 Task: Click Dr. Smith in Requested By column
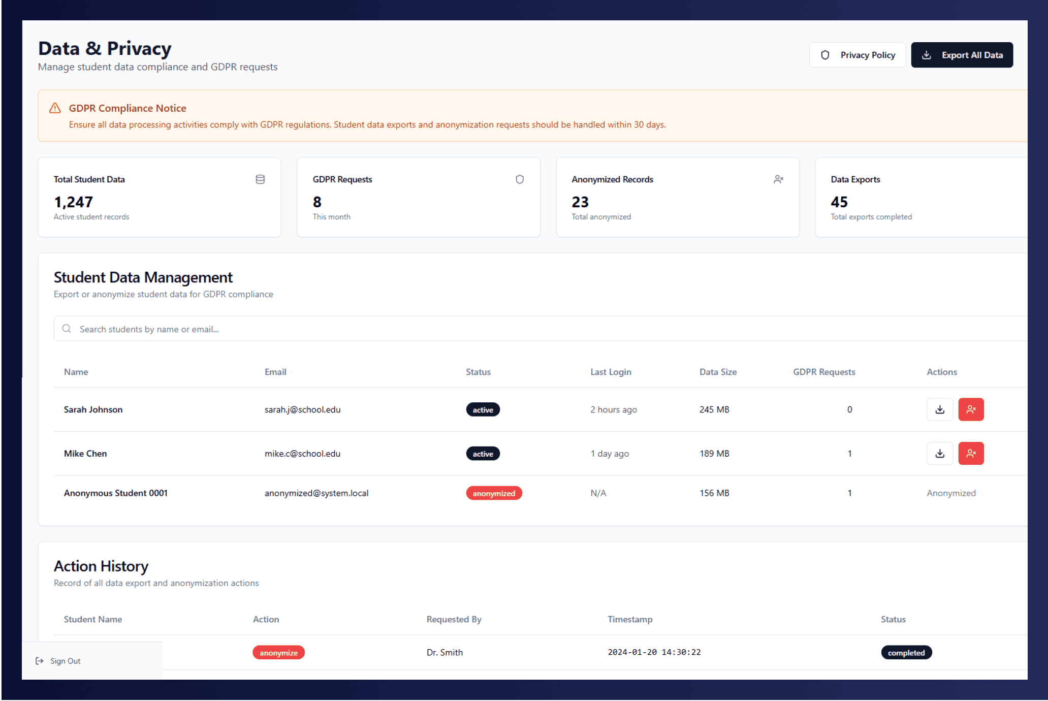point(444,652)
